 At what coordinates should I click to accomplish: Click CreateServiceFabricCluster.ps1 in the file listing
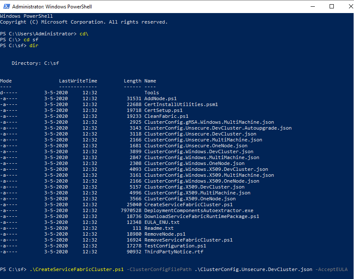(189, 205)
